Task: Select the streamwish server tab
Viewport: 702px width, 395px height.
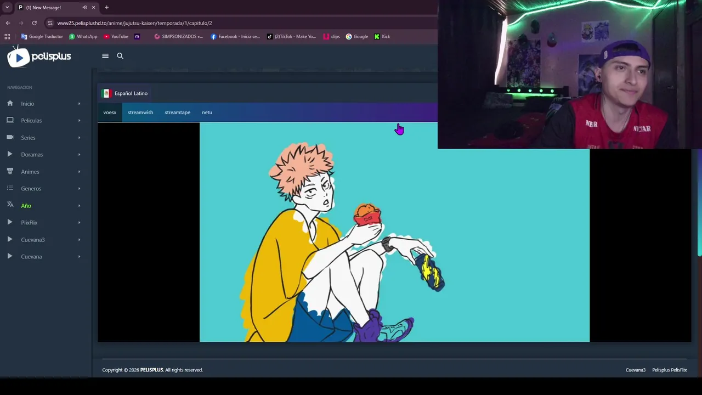Action: tap(140, 112)
